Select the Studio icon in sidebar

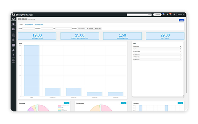[x=13, y=51]
